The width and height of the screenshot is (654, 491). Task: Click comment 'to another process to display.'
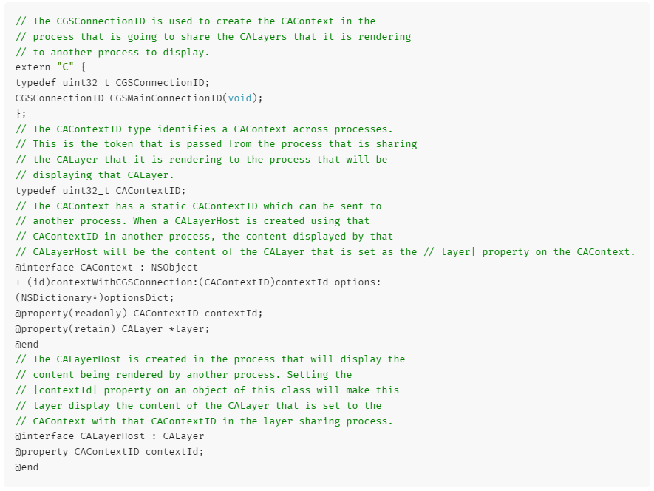[x=112, y=53]
